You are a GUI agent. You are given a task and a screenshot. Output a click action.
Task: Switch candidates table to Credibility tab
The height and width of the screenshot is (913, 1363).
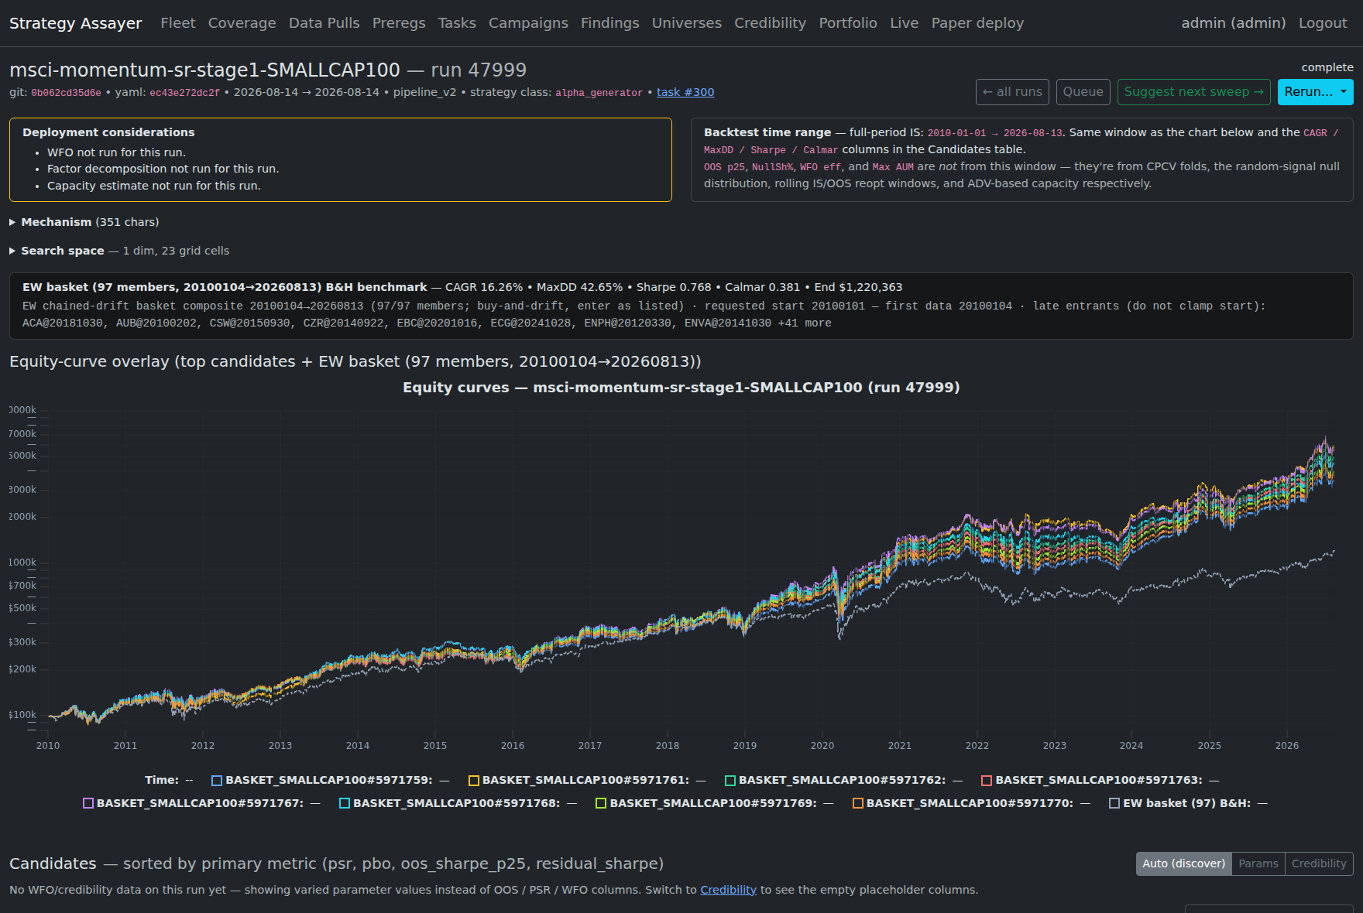[x=1318, y=863]
